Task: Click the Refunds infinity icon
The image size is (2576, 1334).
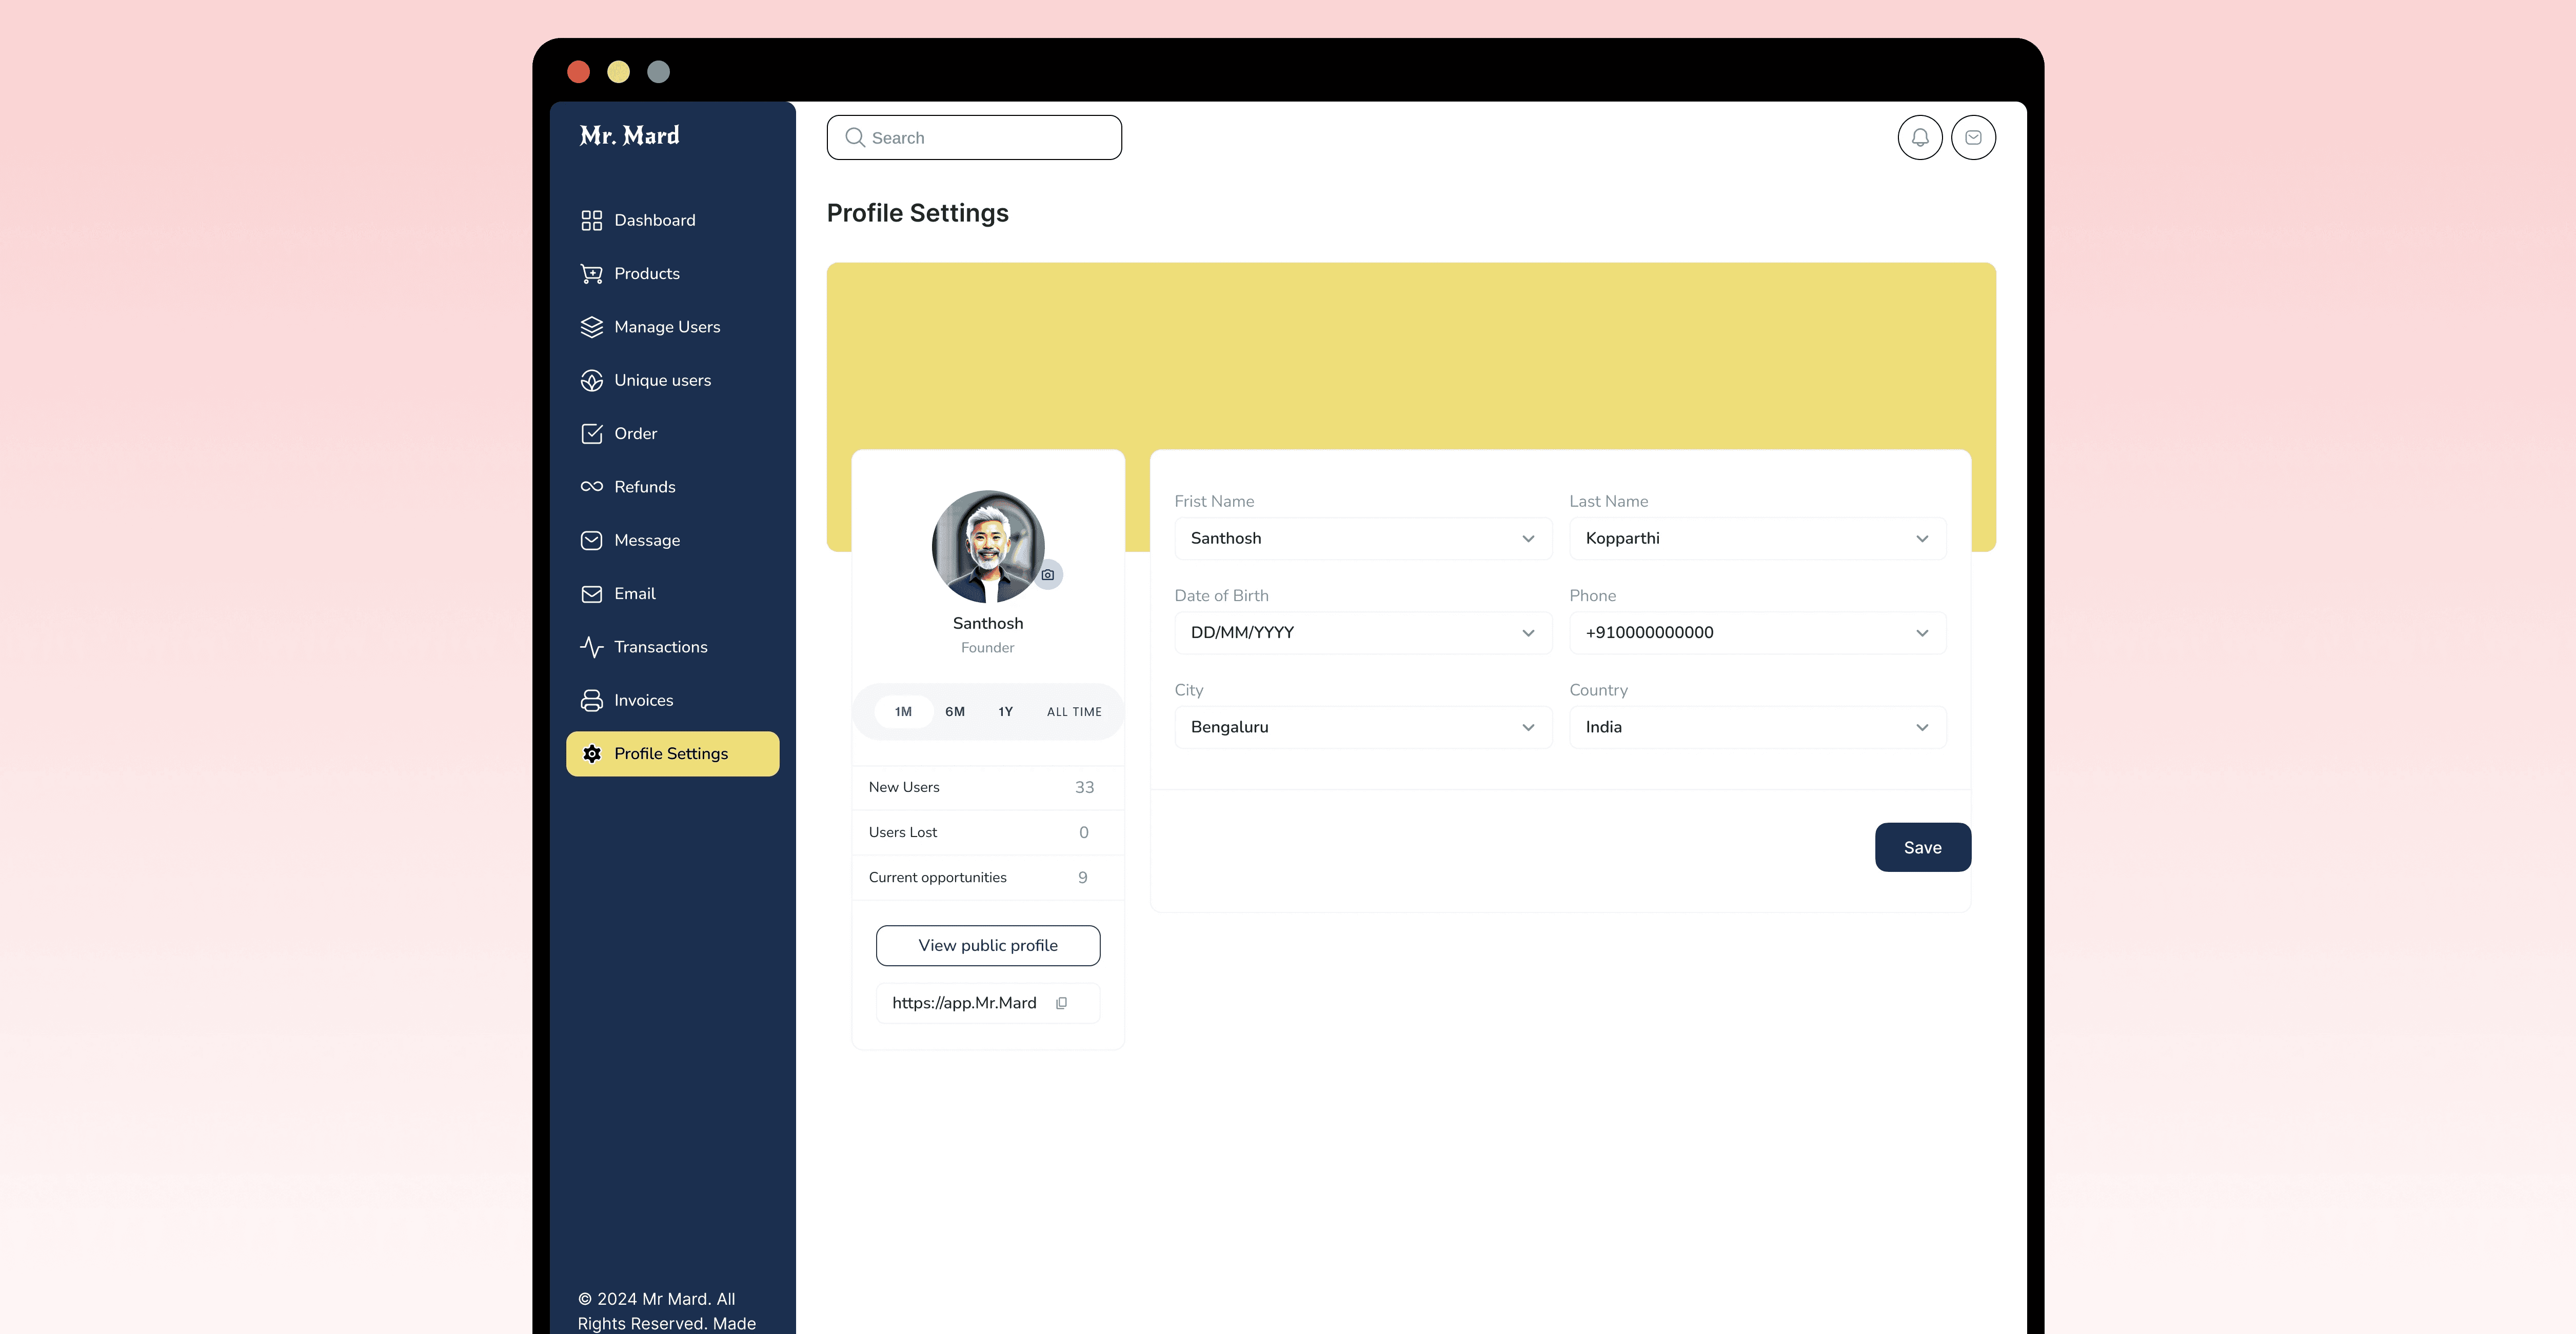Action: tap(591, 487)
